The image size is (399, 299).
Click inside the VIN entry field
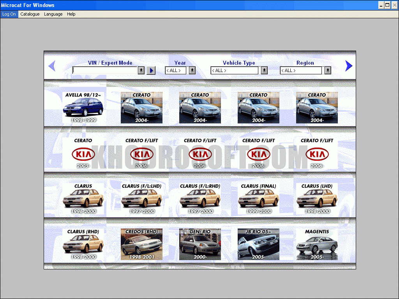(x=105, y=70)
